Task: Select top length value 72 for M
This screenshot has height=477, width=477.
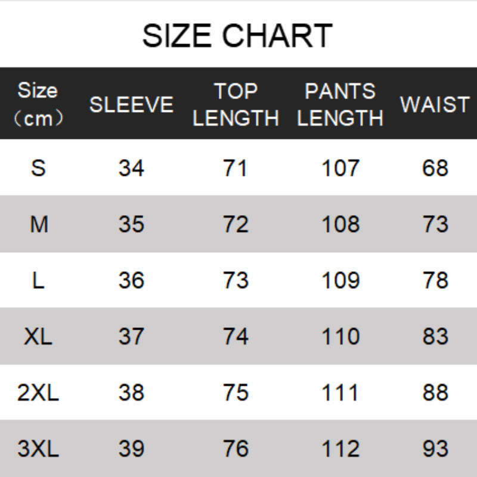Action: pyautogui.click(x=236, y=224)
